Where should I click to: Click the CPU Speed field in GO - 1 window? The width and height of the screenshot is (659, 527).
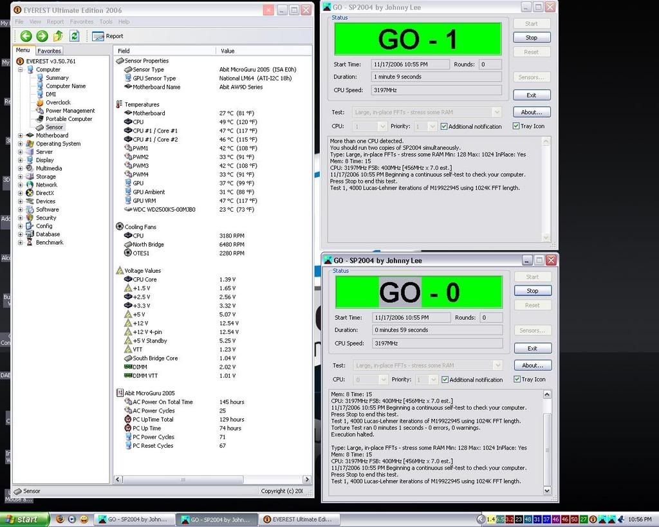(x=436, y=90)
